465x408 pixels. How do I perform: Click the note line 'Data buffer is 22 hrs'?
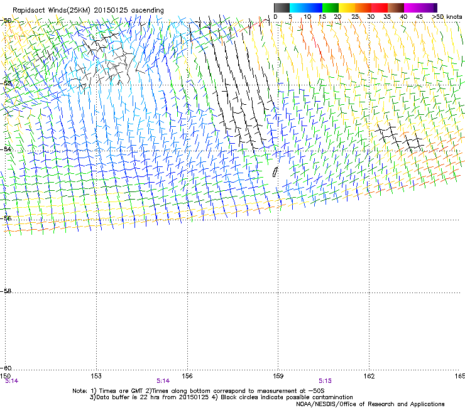coord(221,397)
